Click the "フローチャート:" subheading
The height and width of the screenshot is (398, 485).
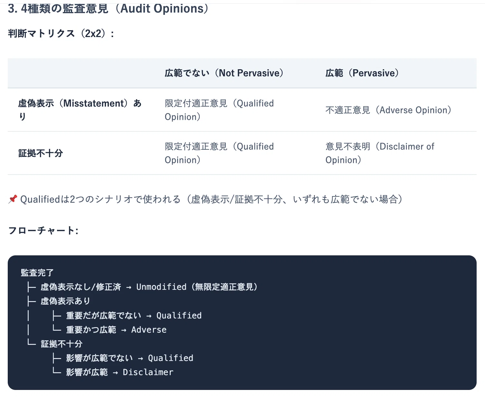pos(43,231)
